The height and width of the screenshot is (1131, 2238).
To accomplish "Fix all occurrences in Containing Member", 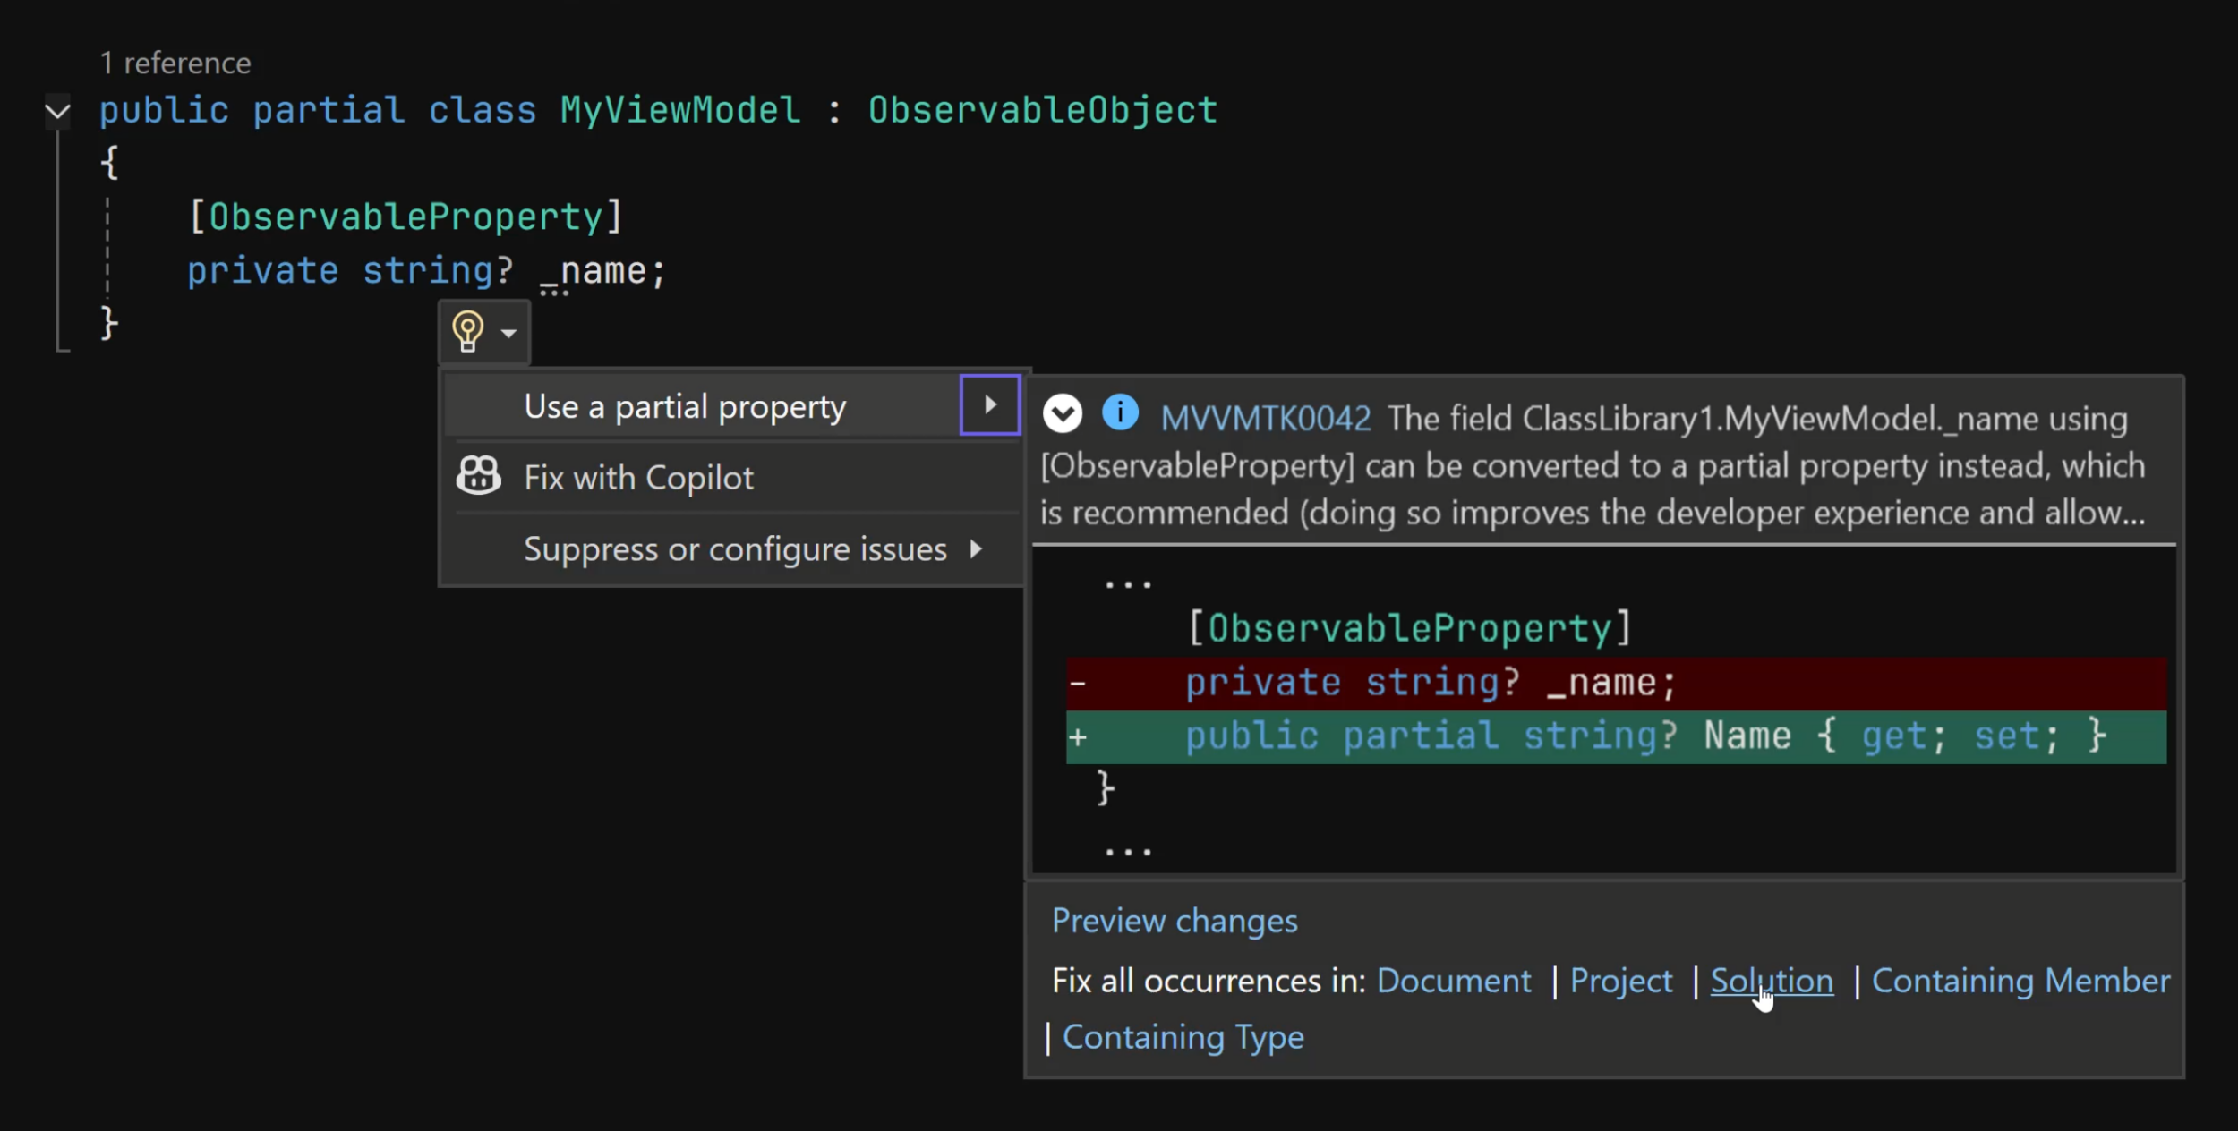I will 2020,981.
